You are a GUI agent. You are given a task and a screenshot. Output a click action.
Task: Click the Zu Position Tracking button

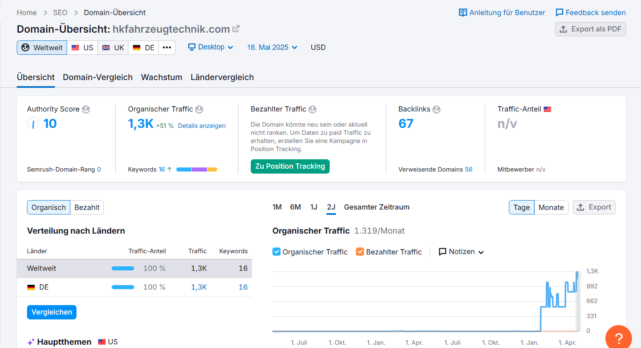coord(290,166)
